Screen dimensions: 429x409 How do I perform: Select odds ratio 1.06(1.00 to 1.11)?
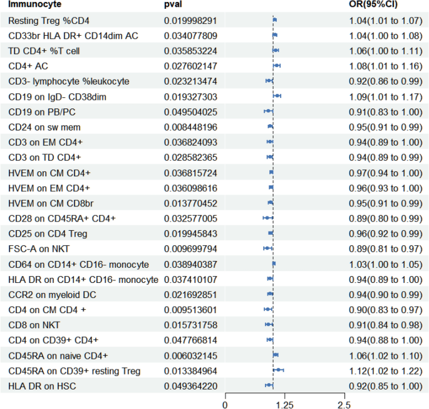[x=386, y=51]
